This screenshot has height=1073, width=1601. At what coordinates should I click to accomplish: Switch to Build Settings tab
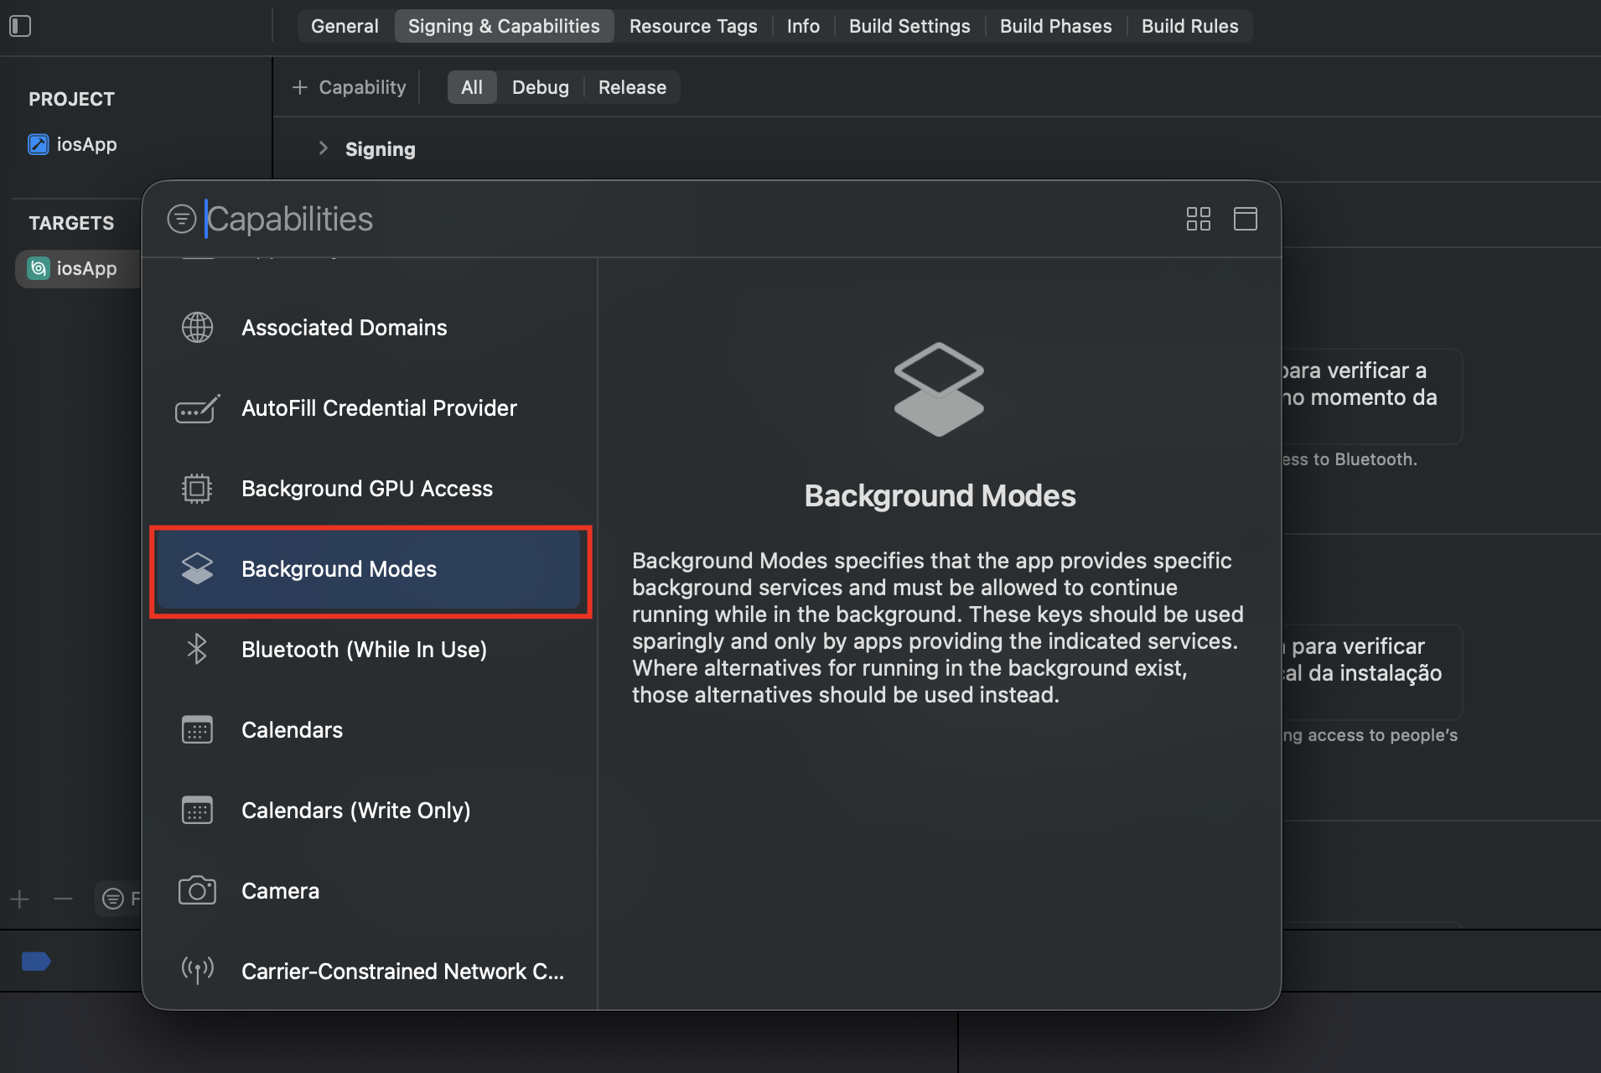pos(909,26)
